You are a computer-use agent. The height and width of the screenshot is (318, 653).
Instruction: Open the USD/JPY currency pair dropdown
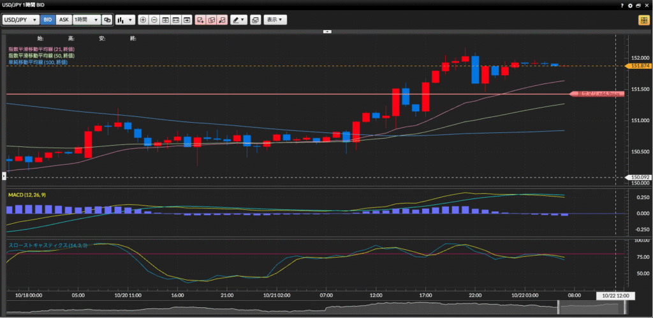tap(20, 20)
